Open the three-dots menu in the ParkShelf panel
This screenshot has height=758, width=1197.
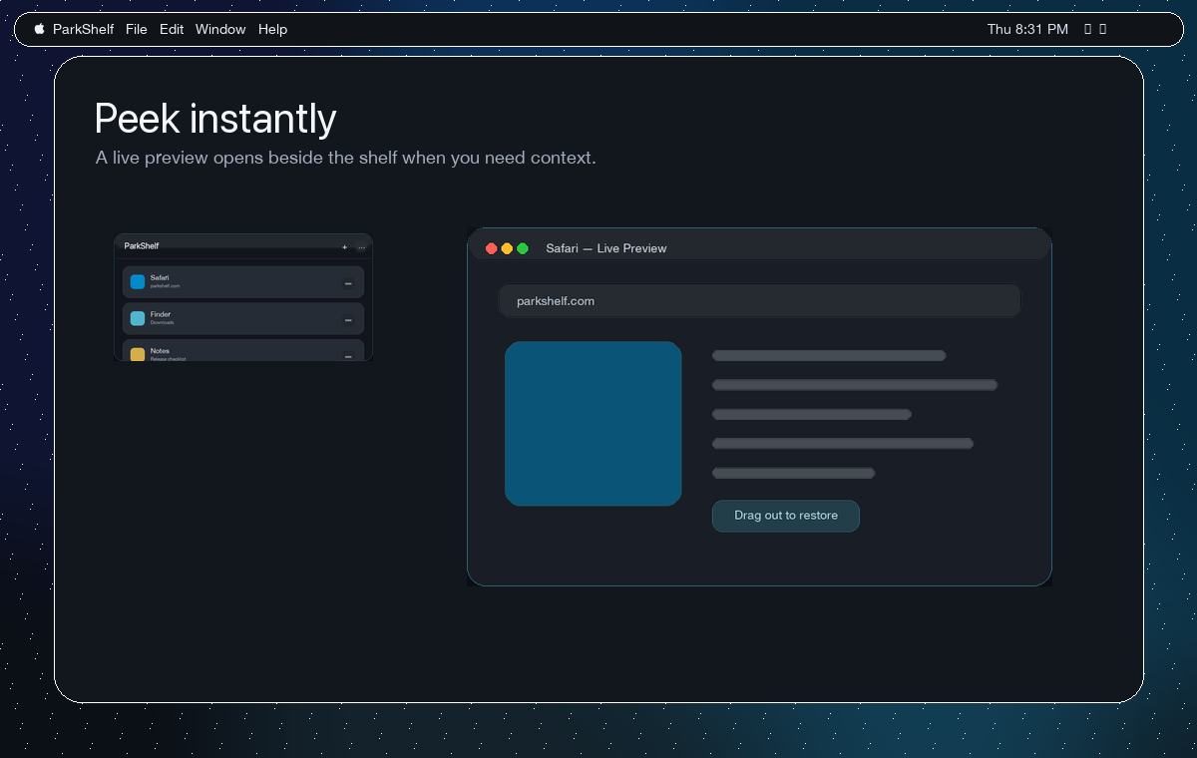pyautogui.click(x=361, y=246)
